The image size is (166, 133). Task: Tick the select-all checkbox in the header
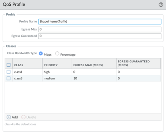click(x=9, y=65)
